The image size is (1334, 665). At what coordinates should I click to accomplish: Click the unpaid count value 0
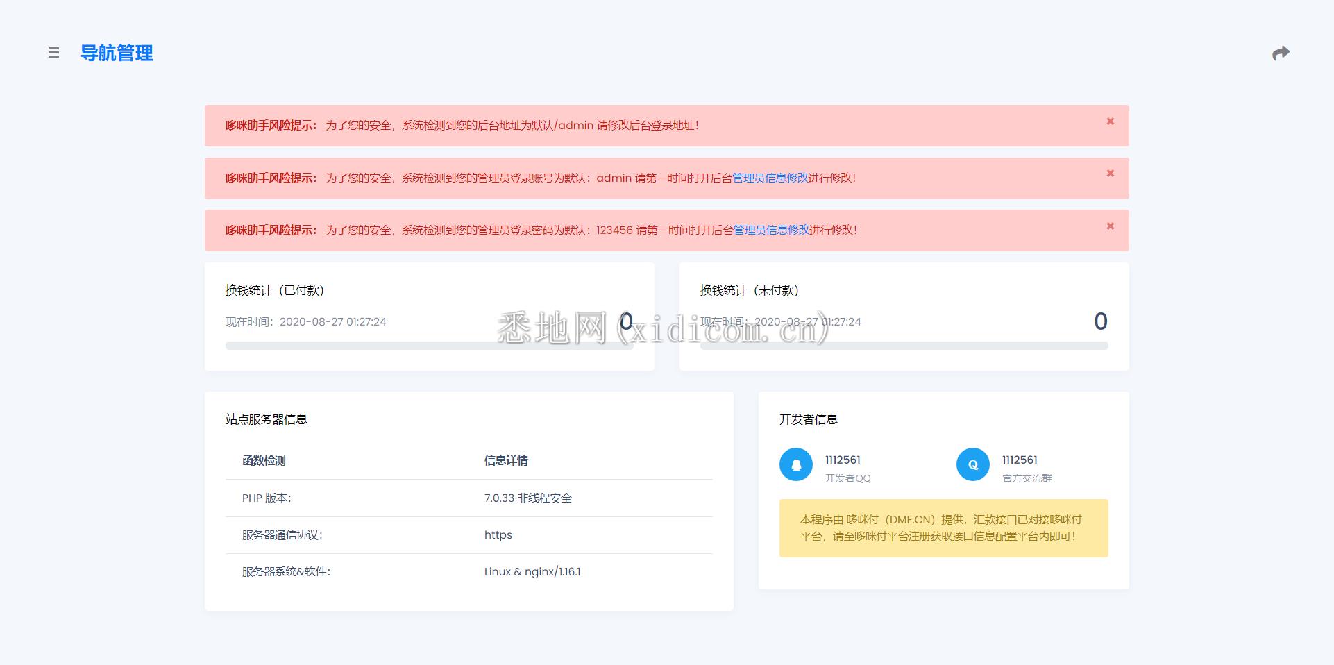click(x=1101, y=321)
